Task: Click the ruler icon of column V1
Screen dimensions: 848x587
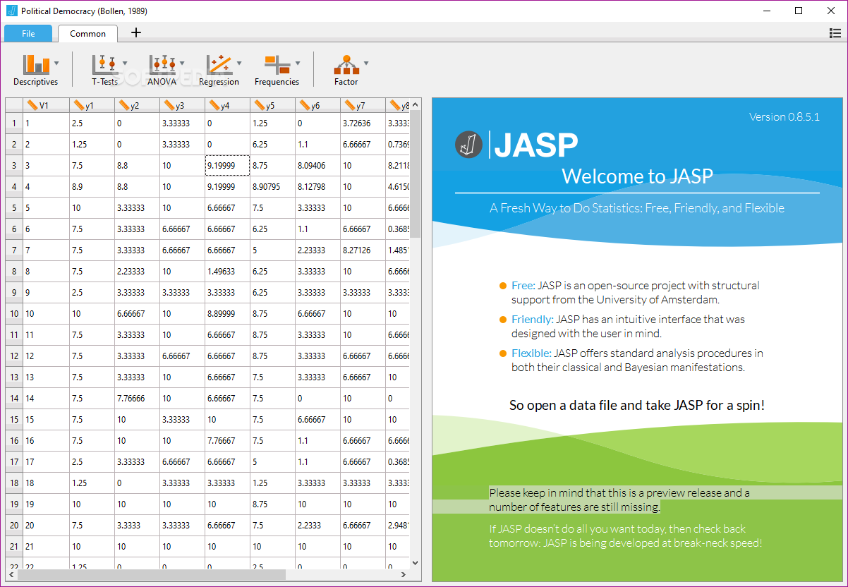Action: click(x=32, y=105)
